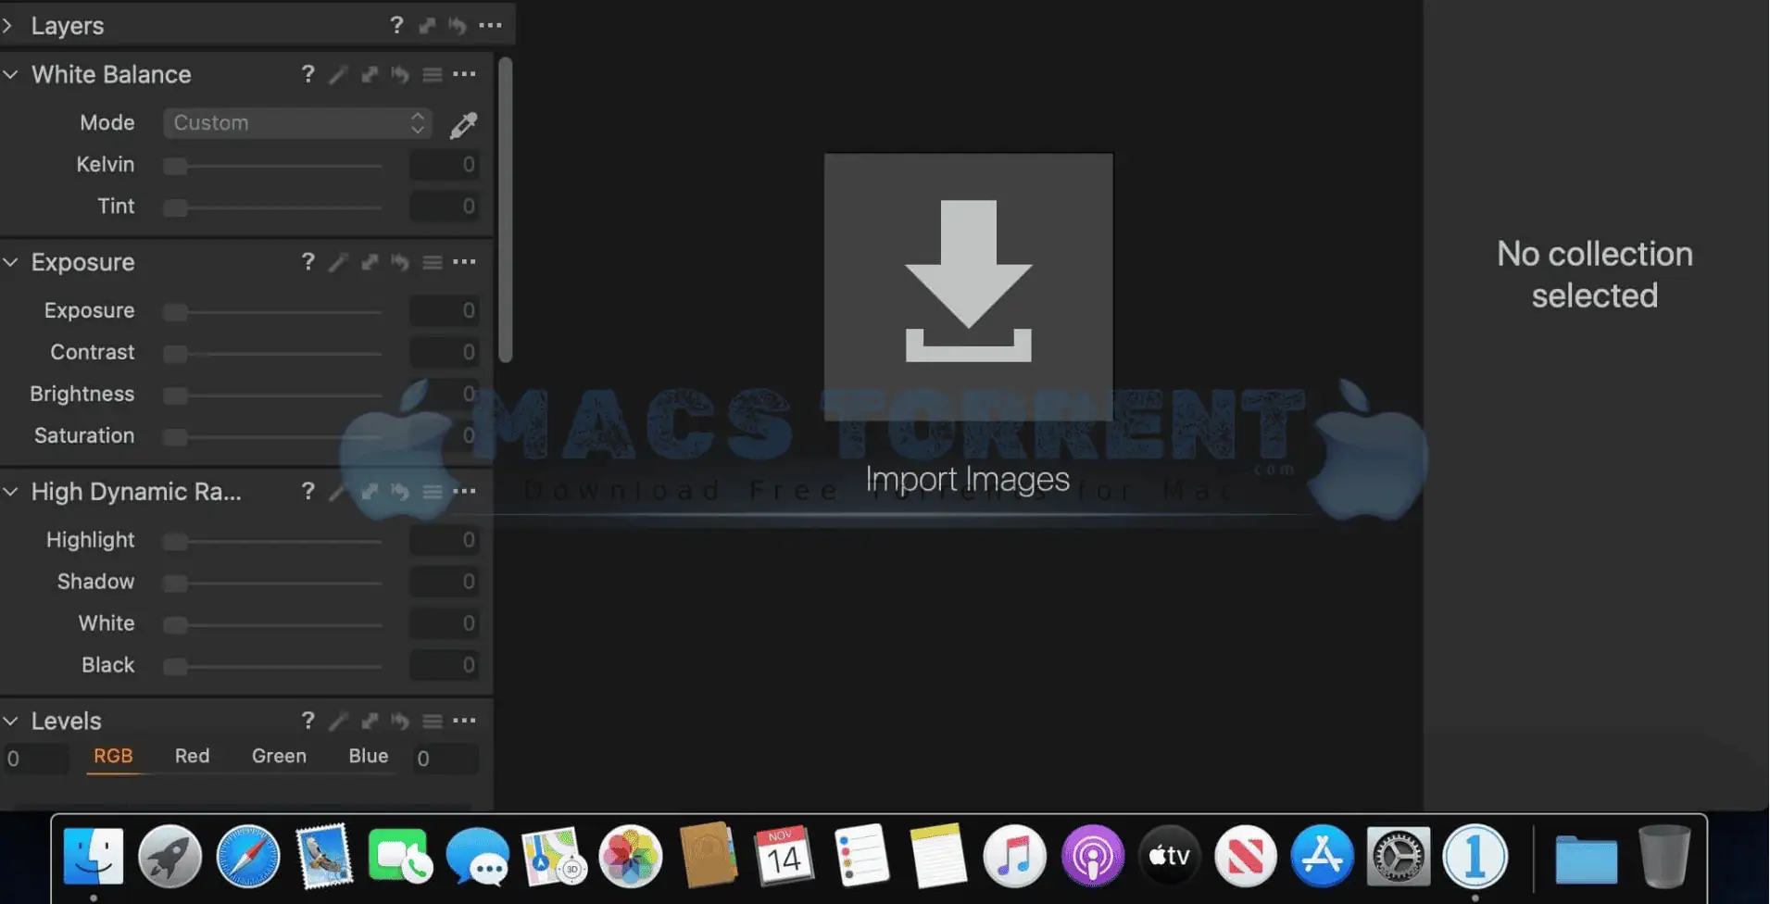Select the Green levels tab

[x=279, y=756]
